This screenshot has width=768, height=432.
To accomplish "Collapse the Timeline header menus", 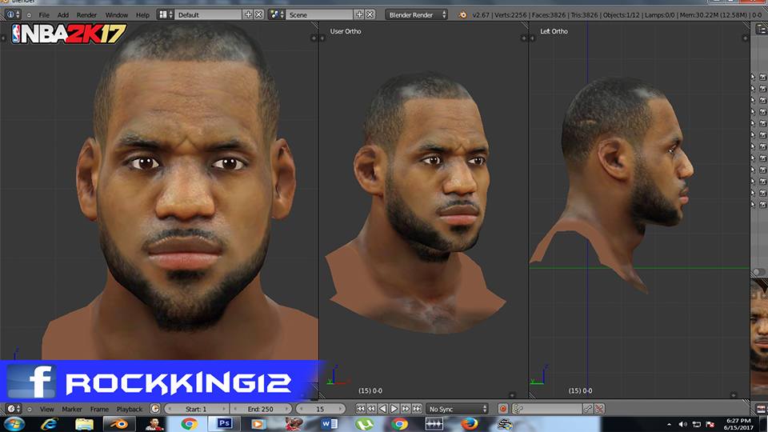I will click(x=30, y=409).
